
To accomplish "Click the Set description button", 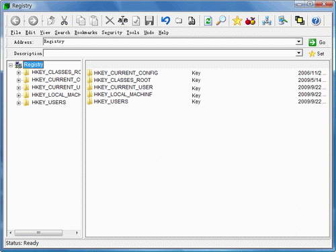I will tap(317, 54).
